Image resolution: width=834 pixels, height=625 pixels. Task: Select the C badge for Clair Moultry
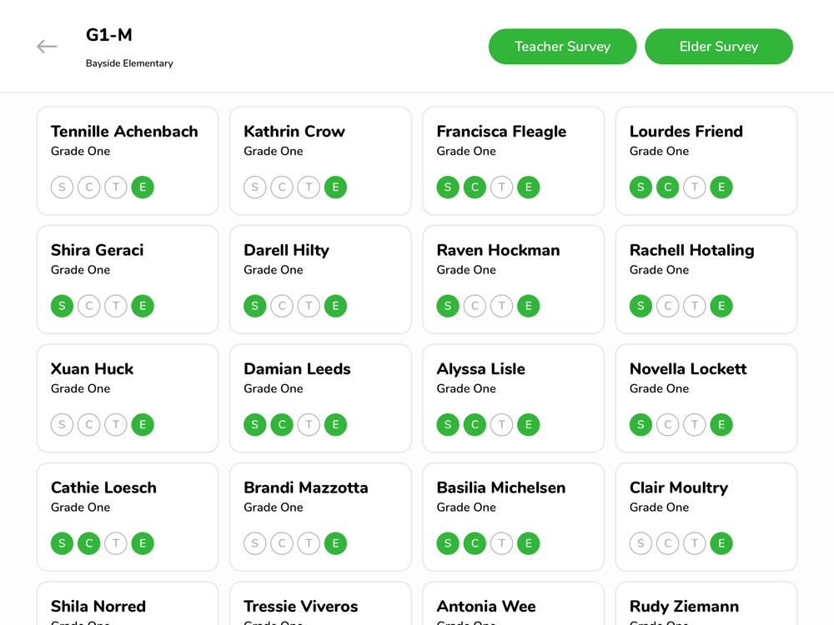[x=667, y=543]
